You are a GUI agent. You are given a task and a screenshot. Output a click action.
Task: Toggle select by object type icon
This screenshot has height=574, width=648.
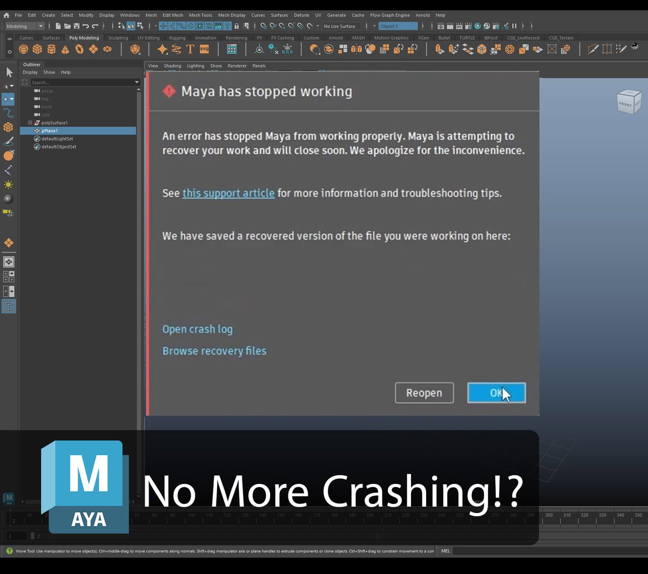pyautogui.click(x=131, y=26)
